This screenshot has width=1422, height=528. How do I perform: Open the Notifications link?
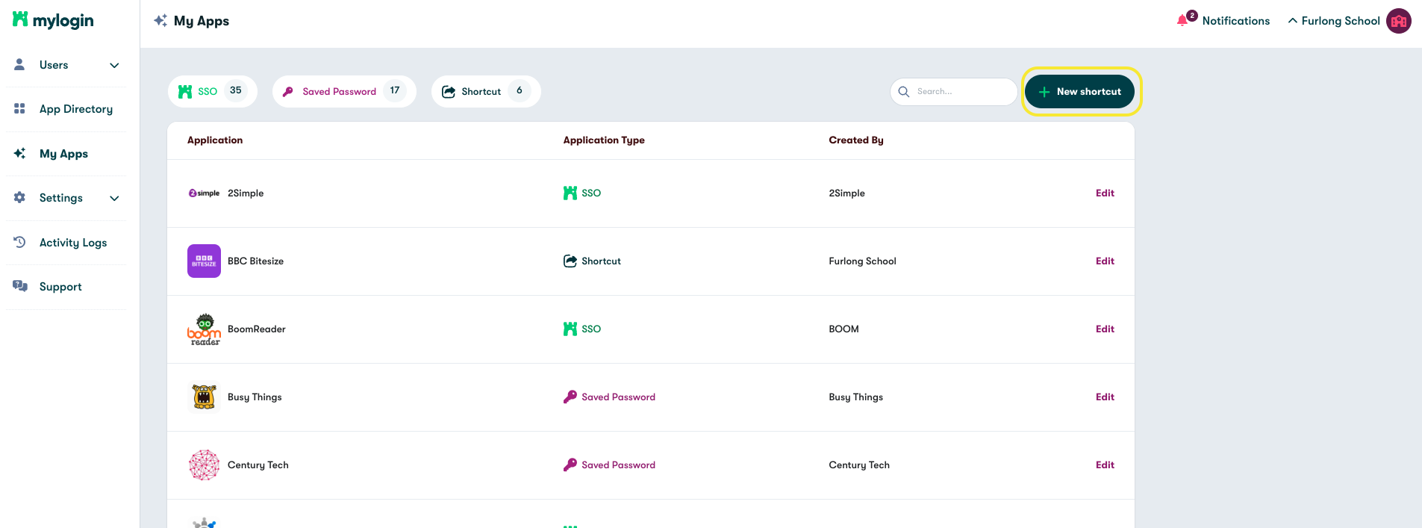1235,21
